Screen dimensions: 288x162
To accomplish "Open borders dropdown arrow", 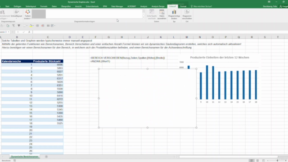I will pos(27,26).
